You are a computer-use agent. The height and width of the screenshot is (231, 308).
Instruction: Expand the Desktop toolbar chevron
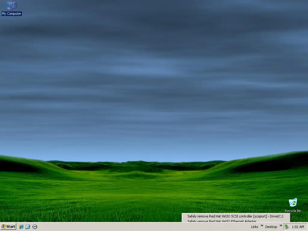pos(281,226)
